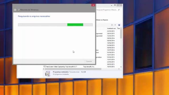Click the programas instalados count text

tap(61, 74)
